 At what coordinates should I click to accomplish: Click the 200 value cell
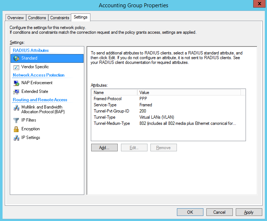click(143, 111)
